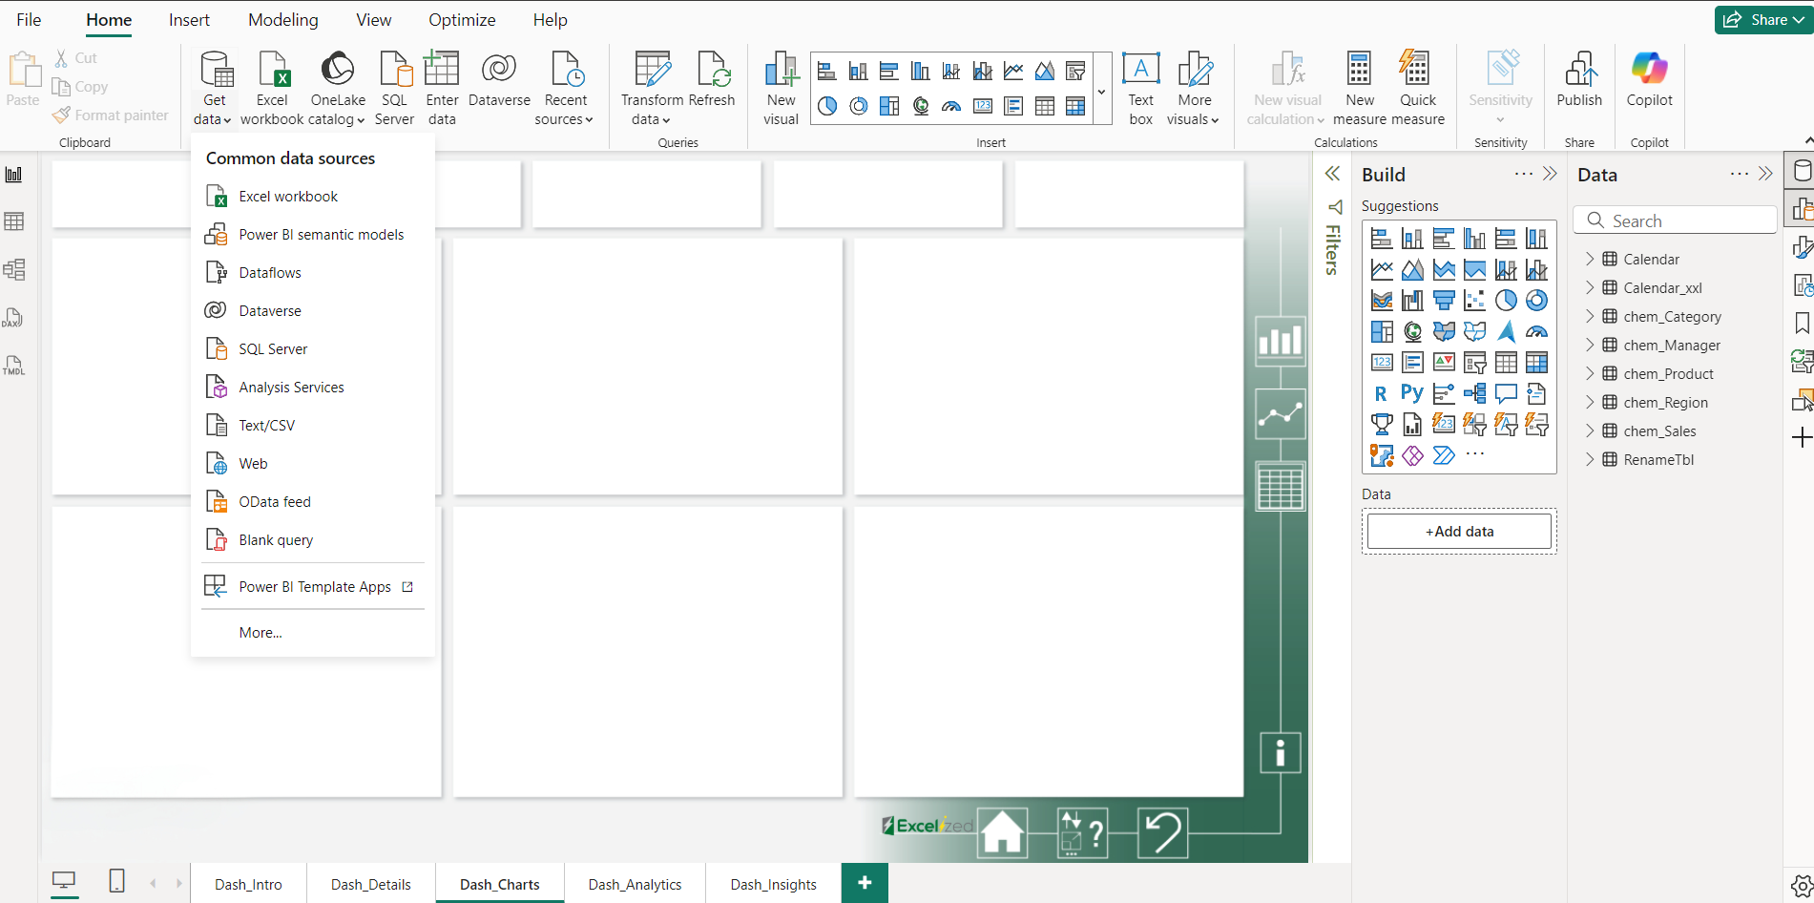1814x903 pixels.
Task: Open DAX query view in left sidebar
Action: coord(13,317)
